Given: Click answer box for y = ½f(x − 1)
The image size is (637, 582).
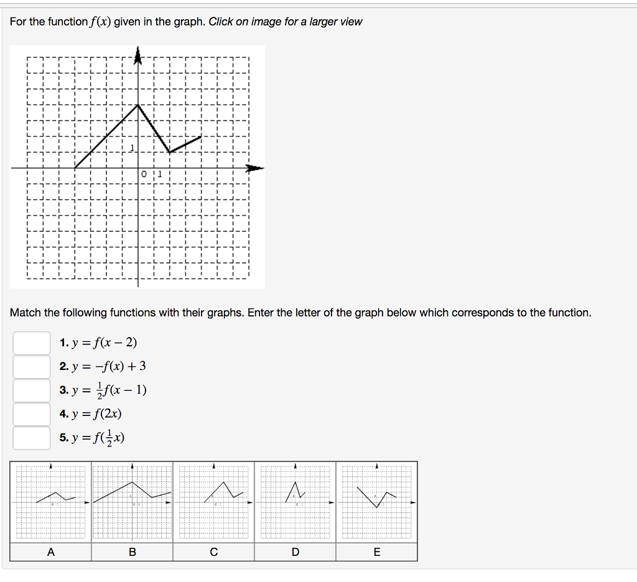Looking at the screenshot, I should coord(31,389).
